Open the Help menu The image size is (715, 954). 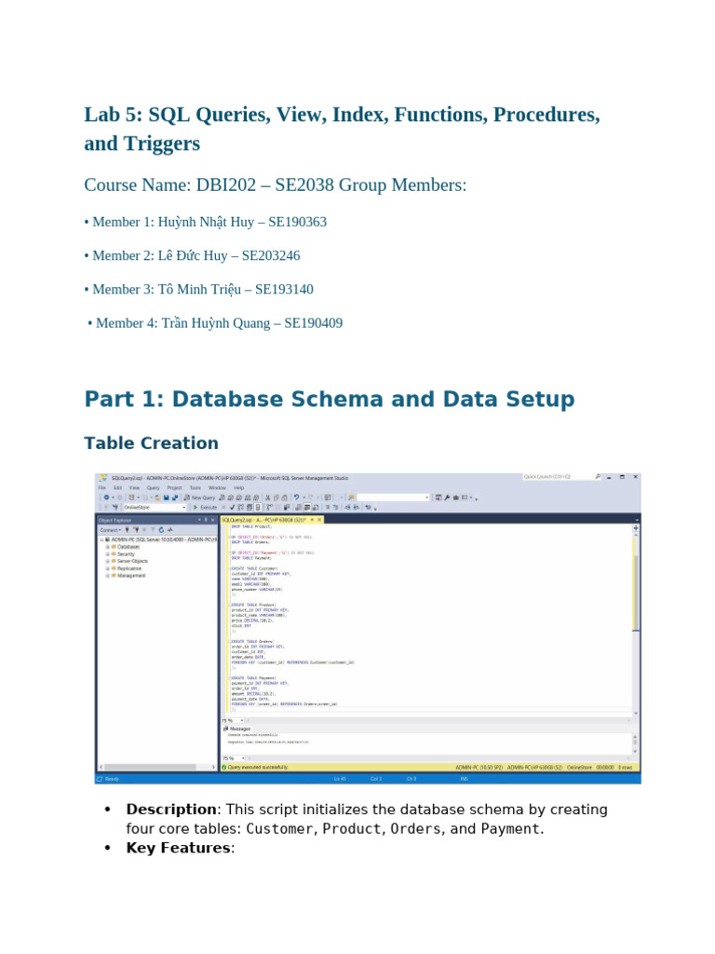click(x=239, y=487)
